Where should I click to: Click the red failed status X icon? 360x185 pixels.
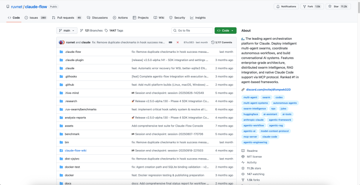click(177, 42)
